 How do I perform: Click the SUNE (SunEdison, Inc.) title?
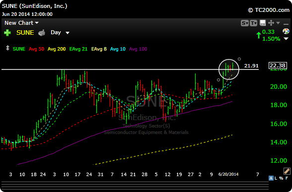tap(34, 6)
